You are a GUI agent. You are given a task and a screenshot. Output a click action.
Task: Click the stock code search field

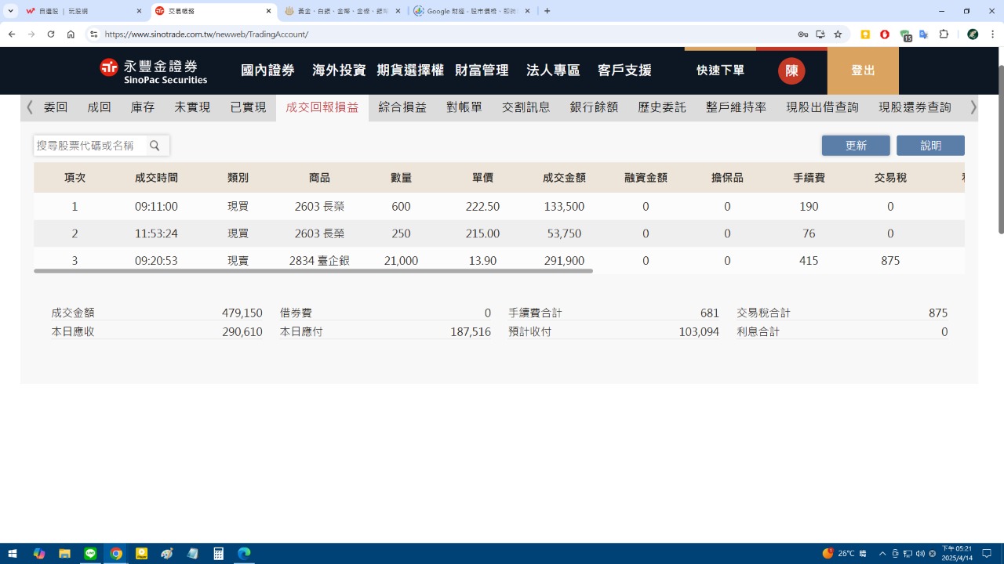tap(89, 146)
